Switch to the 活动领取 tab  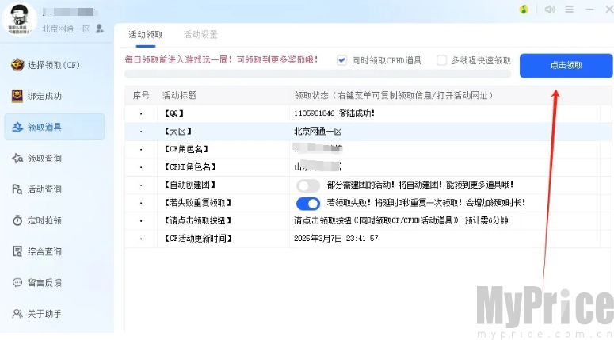(146, 34)
